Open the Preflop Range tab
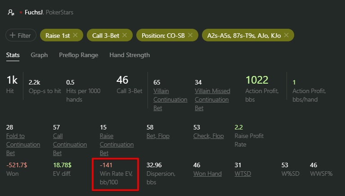Screen dimensions: 345x196 coord(79,55)
